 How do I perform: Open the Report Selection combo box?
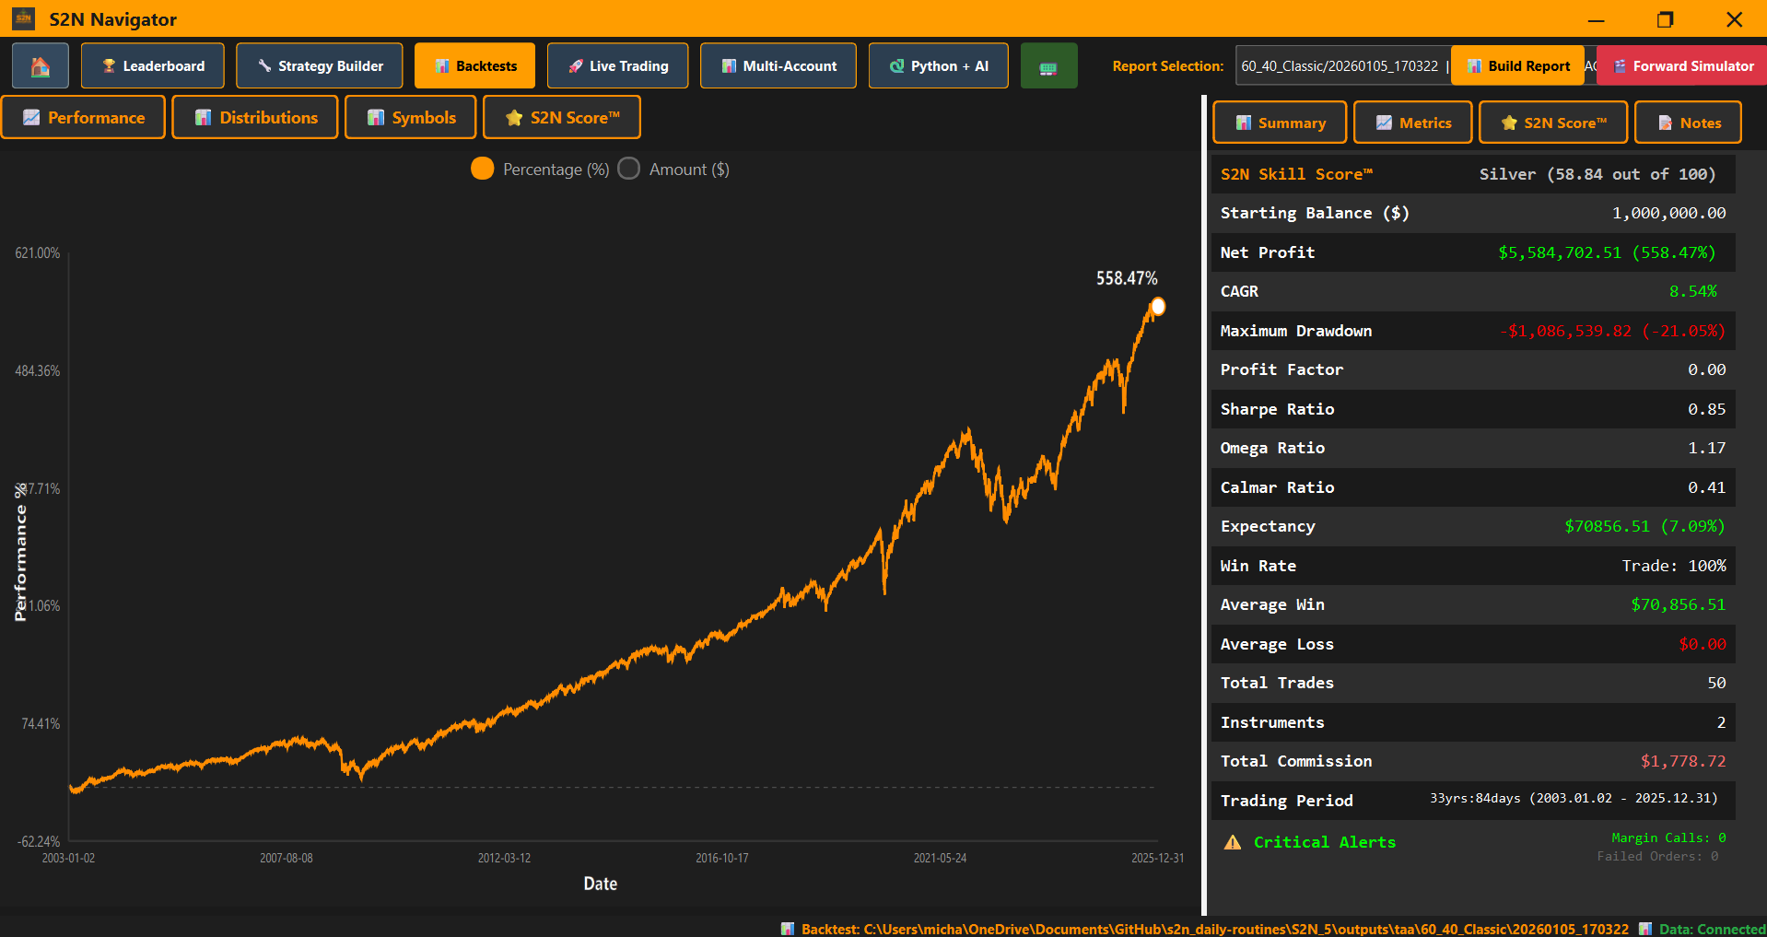tap(1343, 66)
